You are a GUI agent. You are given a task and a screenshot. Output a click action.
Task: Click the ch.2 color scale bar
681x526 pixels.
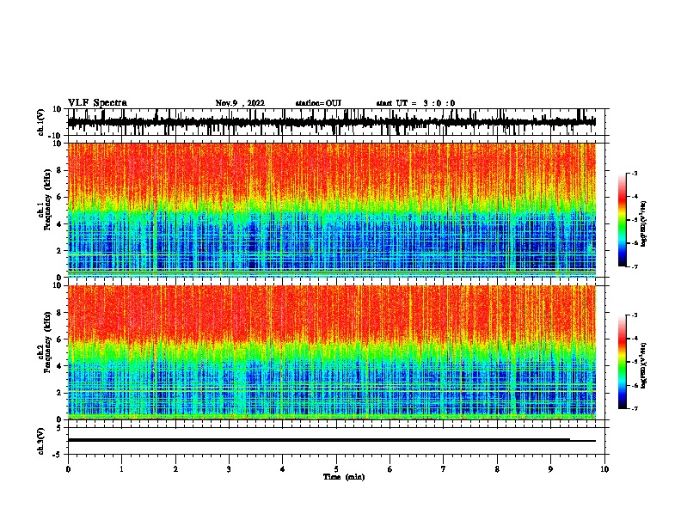click(x=623, y=362)
